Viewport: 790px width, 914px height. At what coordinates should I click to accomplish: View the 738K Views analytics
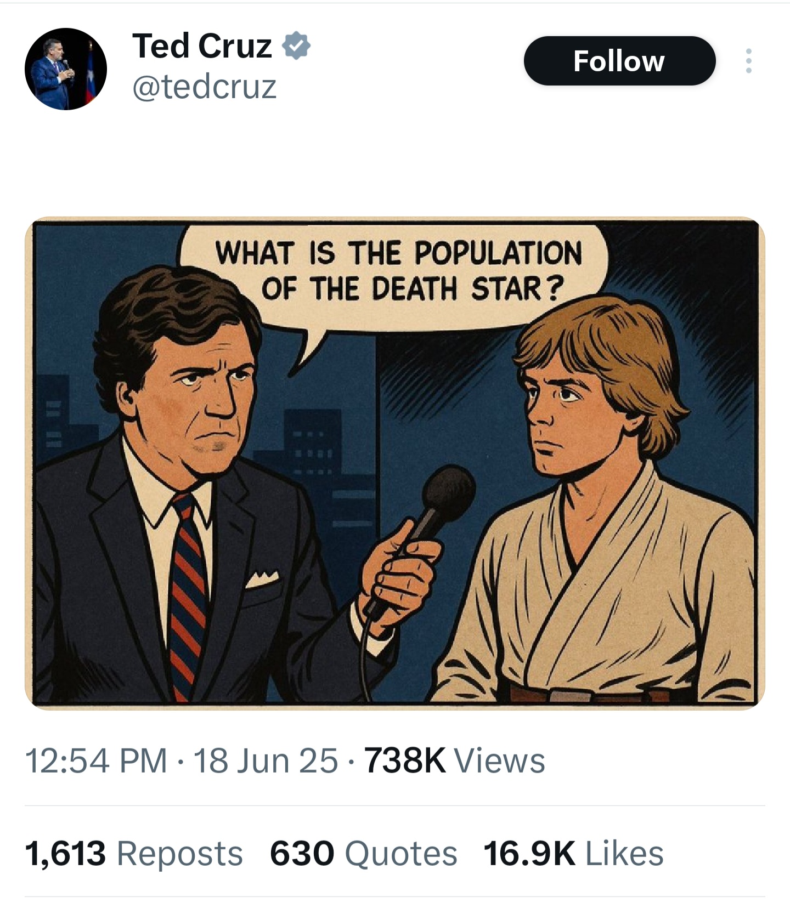(x=455, y=760)
